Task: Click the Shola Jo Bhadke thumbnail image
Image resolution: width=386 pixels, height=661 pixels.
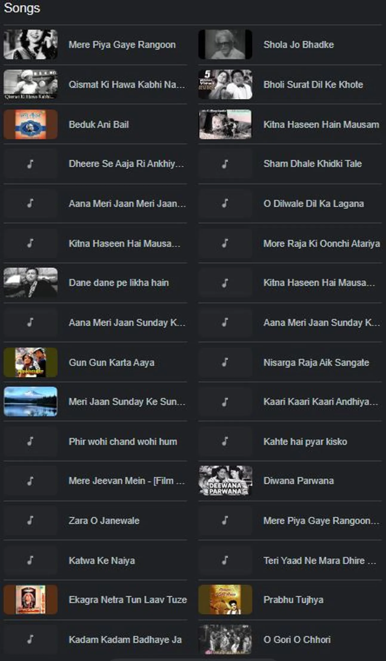Action: (x=225, y=44)
